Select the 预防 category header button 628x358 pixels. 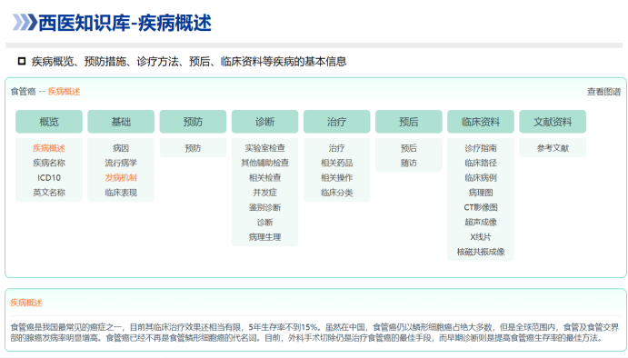click(x=193, y=122)
